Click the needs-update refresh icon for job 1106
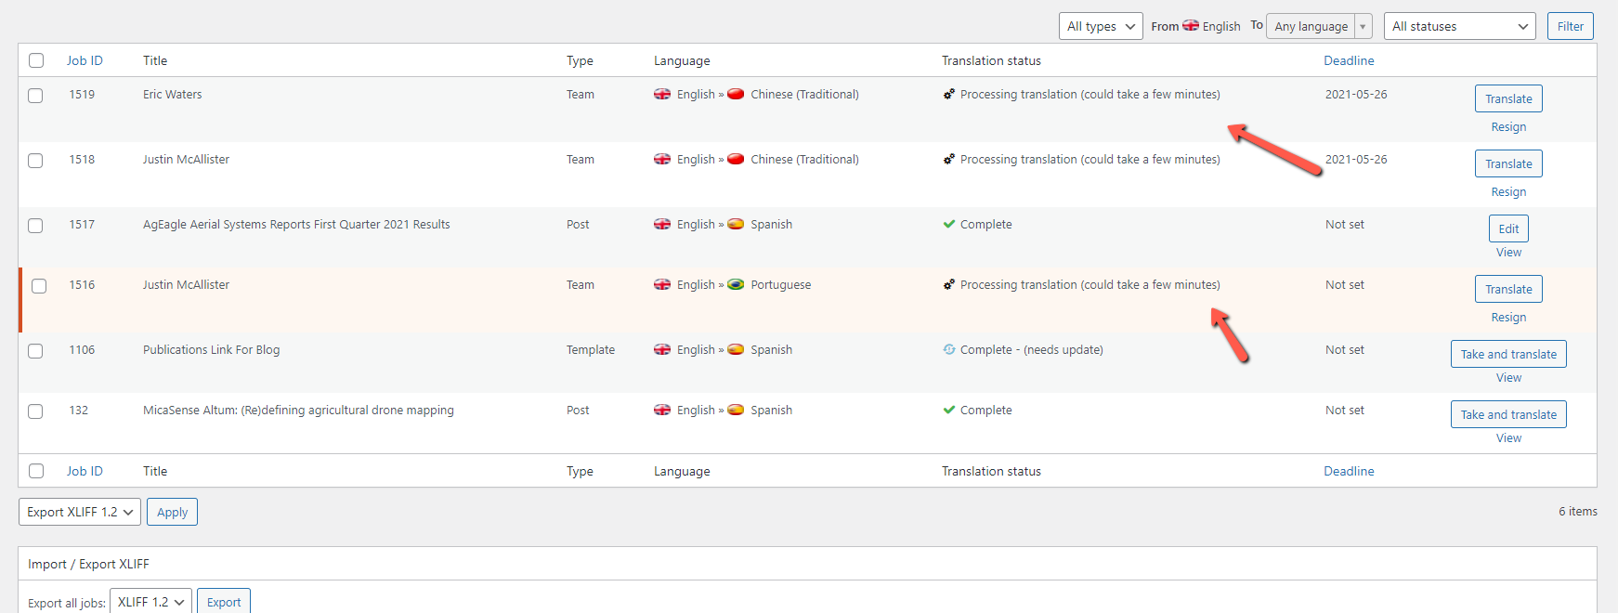 948,350
